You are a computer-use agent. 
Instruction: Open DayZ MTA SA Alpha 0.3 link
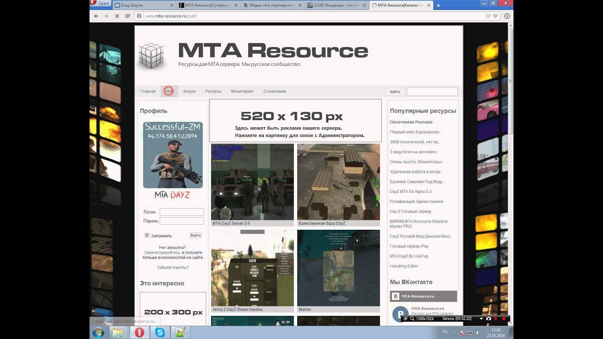pos(410,192)
